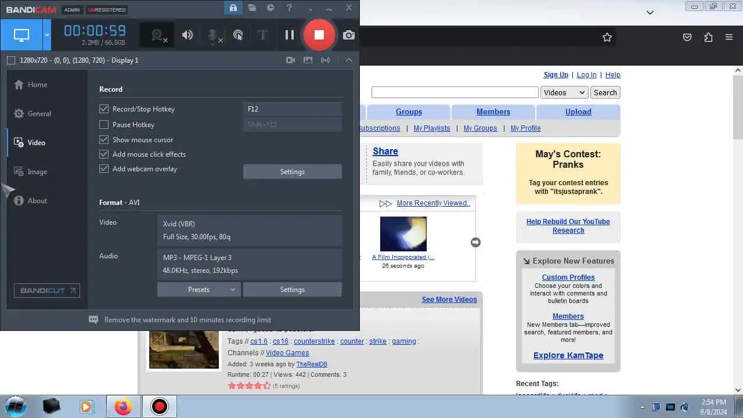The image size is (743, 418).
Task: Open scheduled recording clock icon
Action: pos(270,8)
